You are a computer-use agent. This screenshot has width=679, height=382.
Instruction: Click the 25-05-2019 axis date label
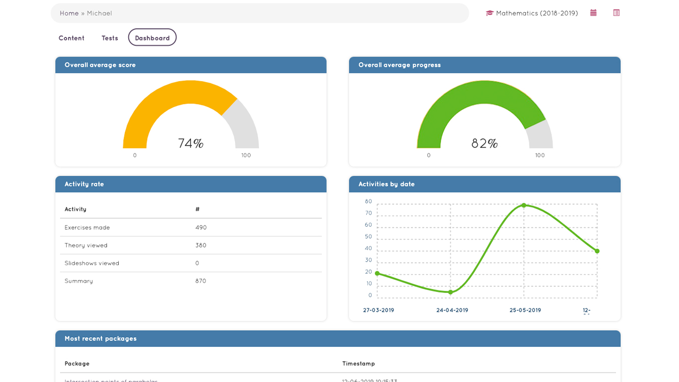[x=525, y=310]
